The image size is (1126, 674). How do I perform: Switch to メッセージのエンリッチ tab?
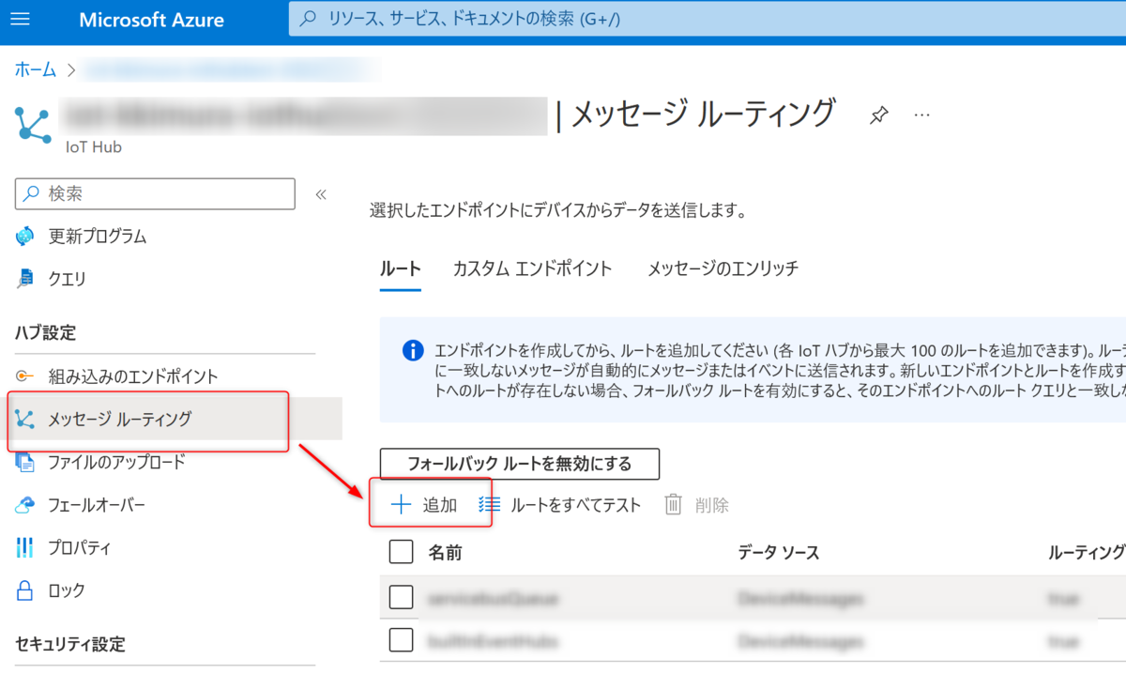coord(723,268)
